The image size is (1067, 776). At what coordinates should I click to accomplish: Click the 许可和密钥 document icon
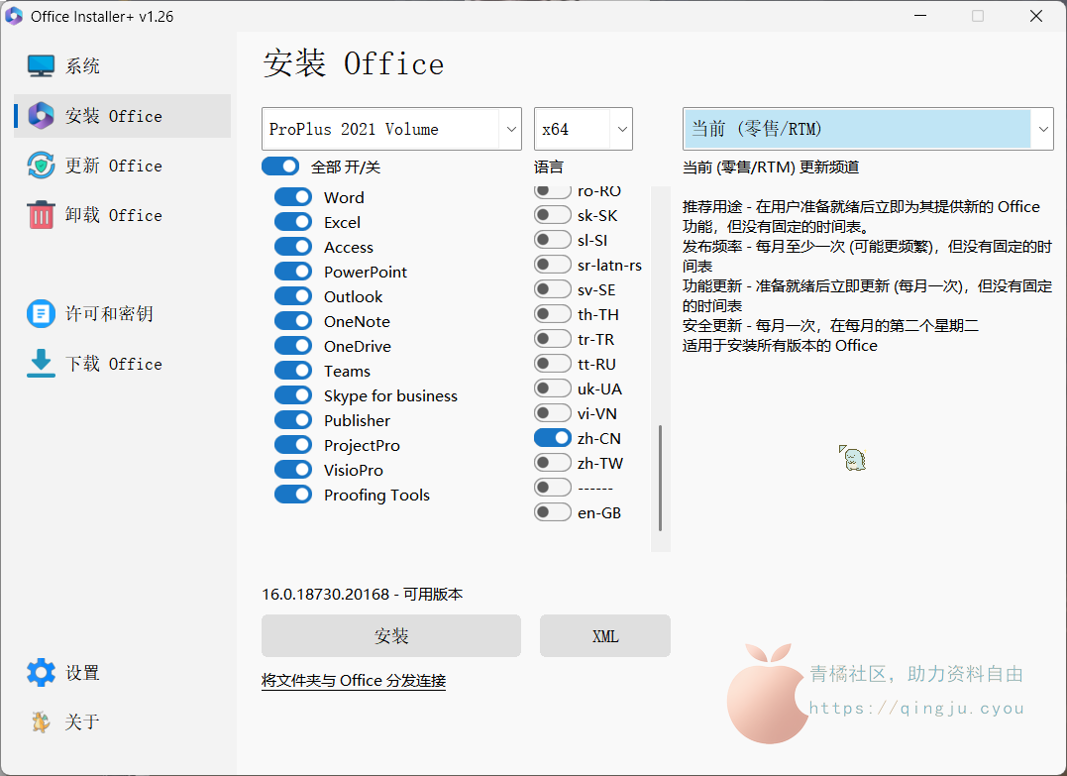click(x=41, y=314)
